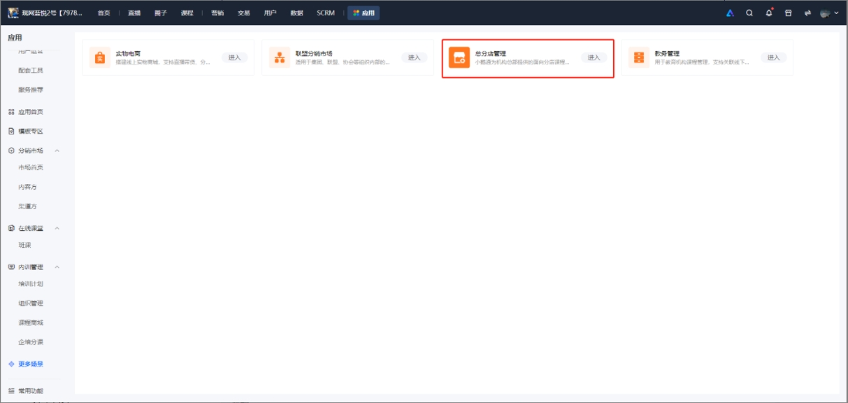Select 组织管理 in the sidebar

[x=31, y=303]
